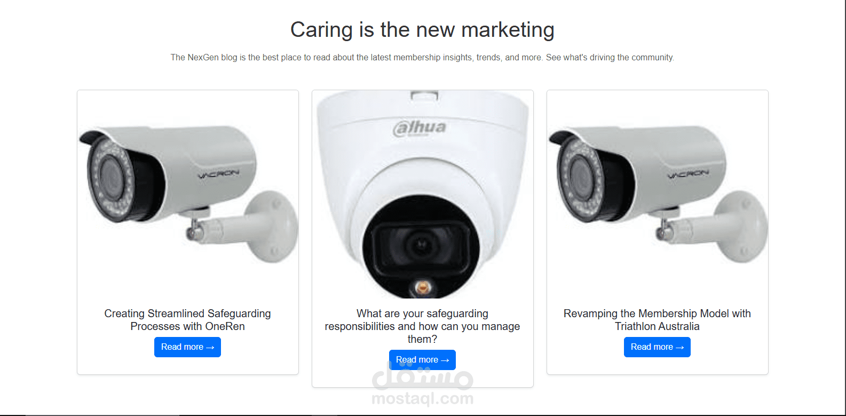Image resolution: width=846 pixels, height=416 pixels.
Task: Open Read more for safeguarding responsibilities article
Action: 422,360
